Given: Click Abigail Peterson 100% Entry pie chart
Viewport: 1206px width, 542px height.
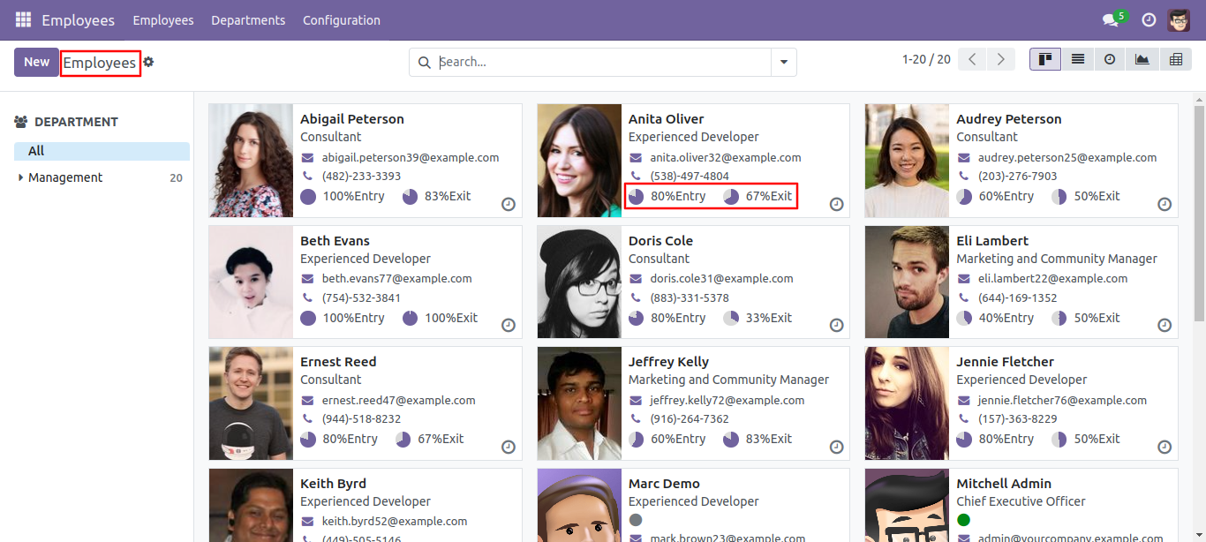Looking at the screenshot, I should [x=308, y=197].
